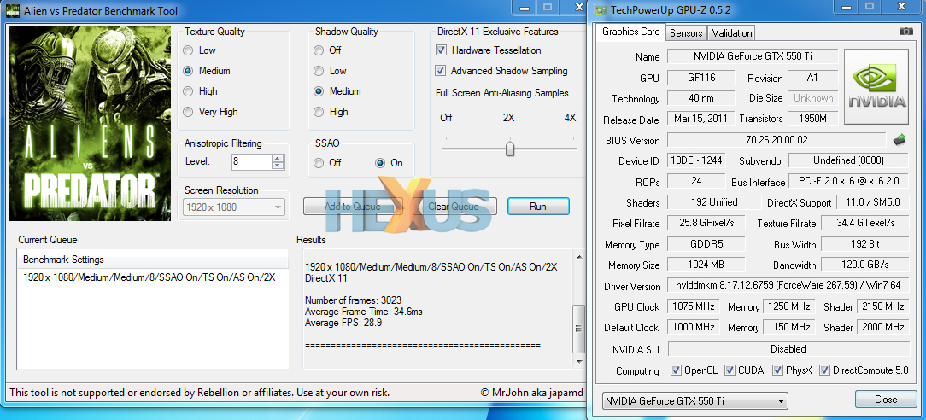Toggle the PhysX checkbox
926x420 pixels.
(777, 370)
